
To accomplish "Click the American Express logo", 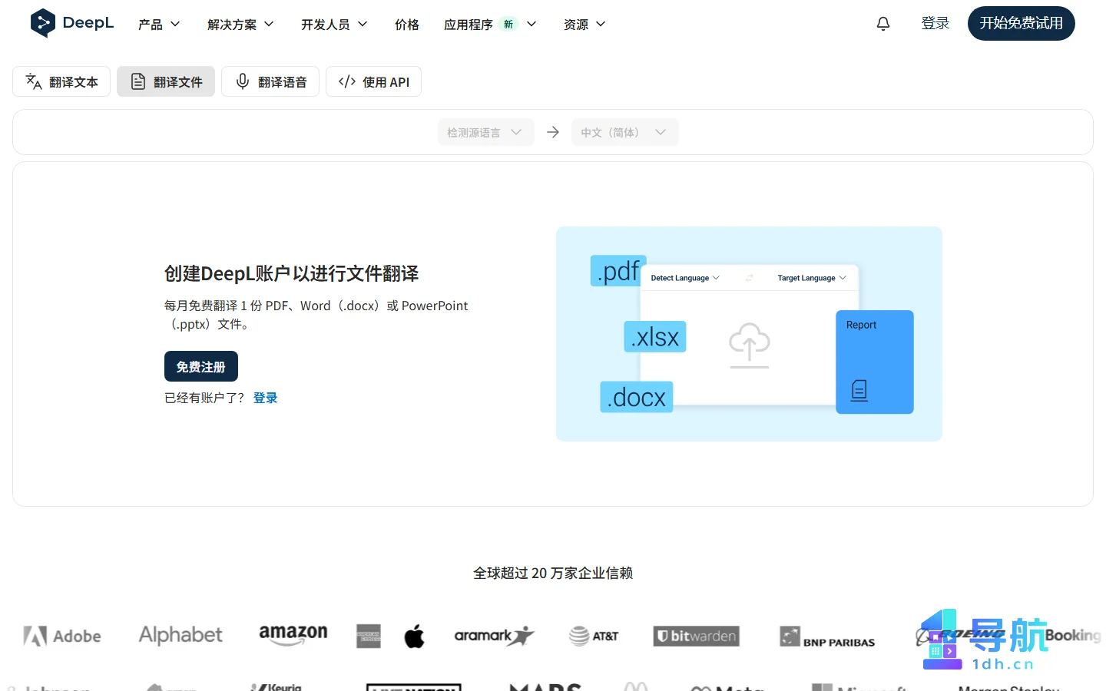I will (369, 636).
